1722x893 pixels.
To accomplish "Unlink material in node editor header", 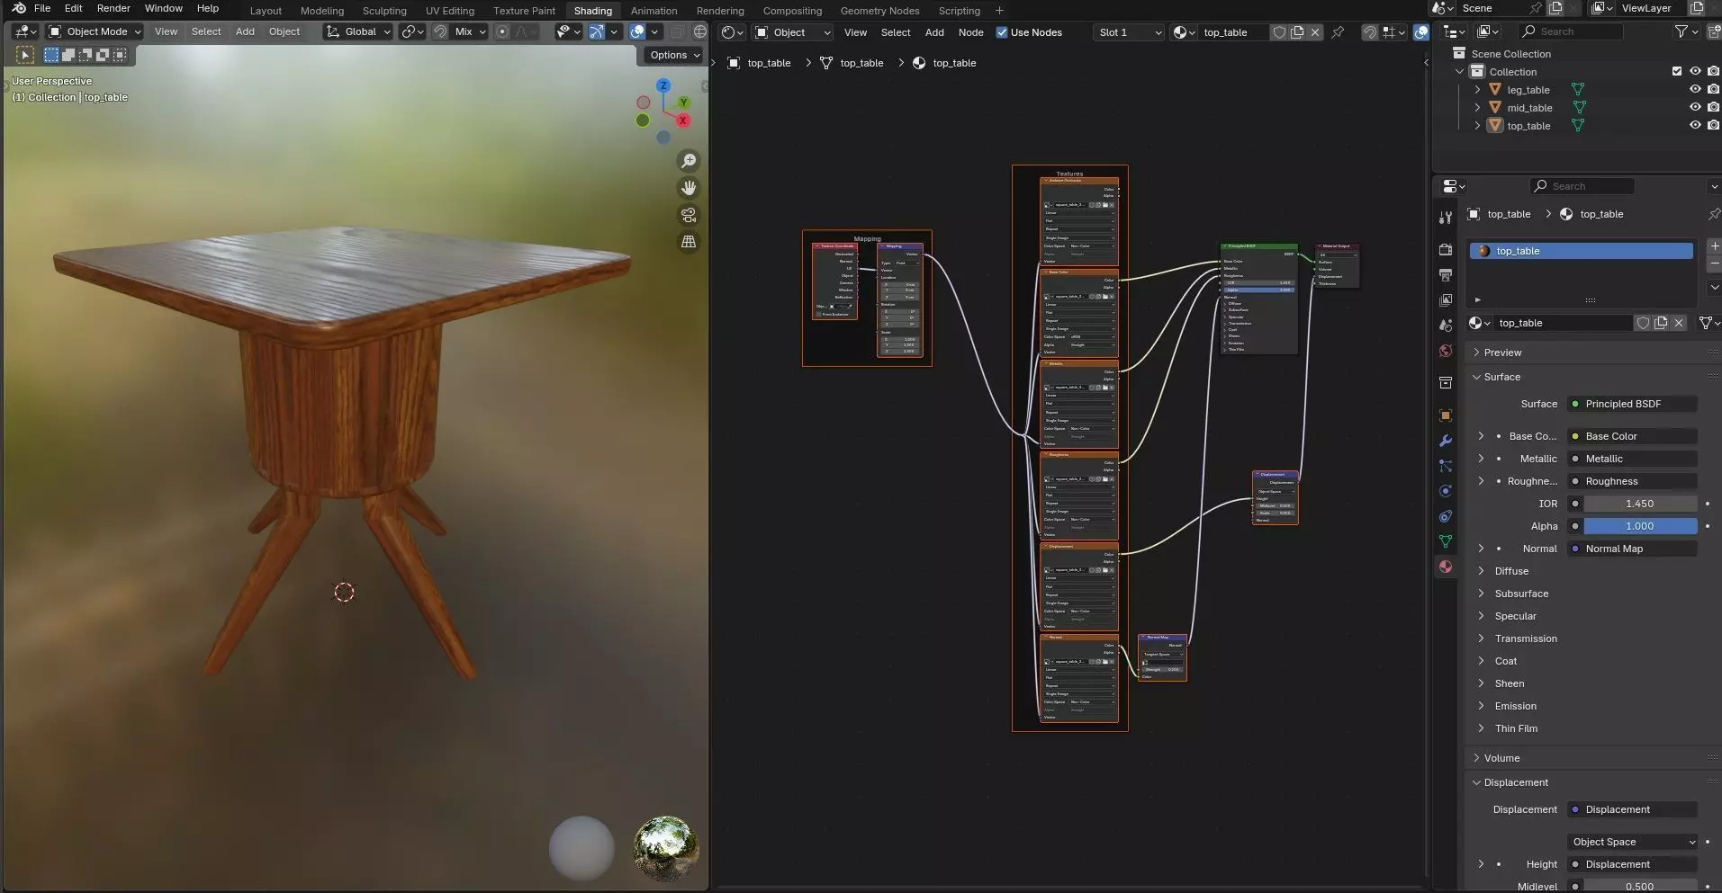I will (x=1315, y=32).
